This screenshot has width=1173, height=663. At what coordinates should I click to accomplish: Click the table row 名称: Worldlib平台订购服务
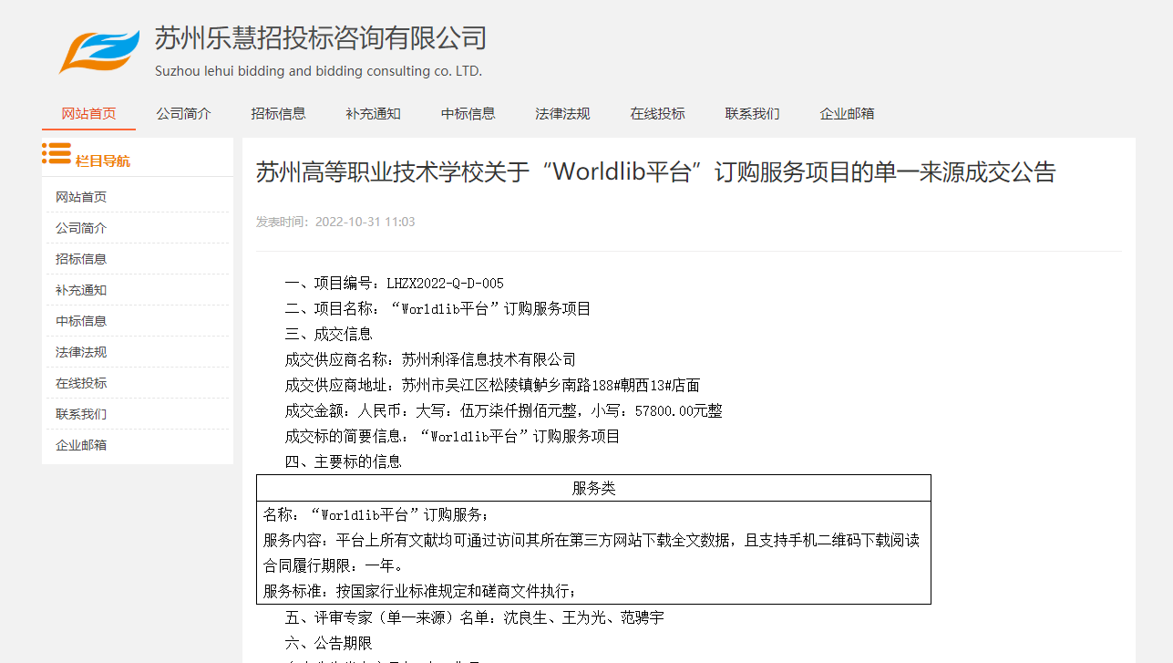tap(376, 515)
